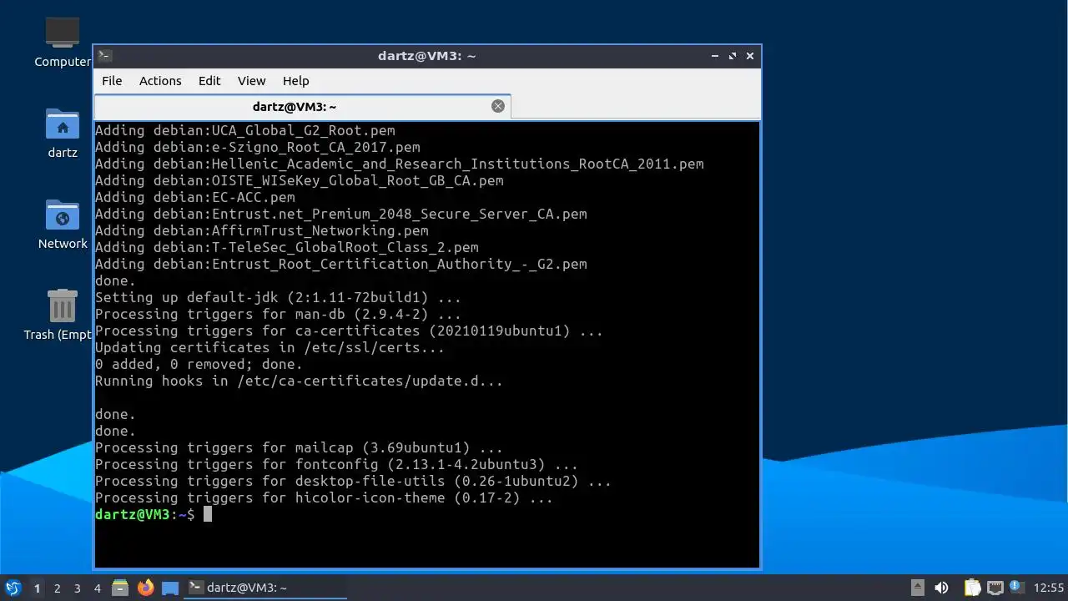Screen dimensions: 1068x601
Task: Click 'Processing triggers for desktop-file-utils' line
Action: (x=353, y=481)
